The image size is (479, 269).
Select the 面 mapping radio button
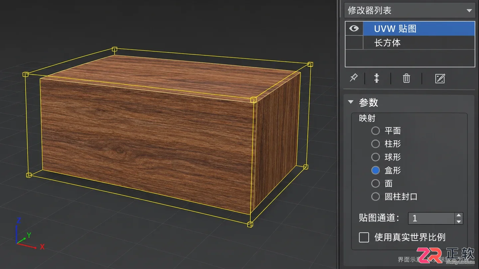pyautogui.click(x=376, y=183)
